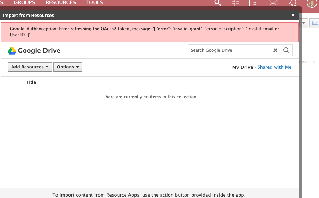Viewport: 319px width, 198px height.
Task: Open the messages envelope in header
Action: (x=273, y=3)
